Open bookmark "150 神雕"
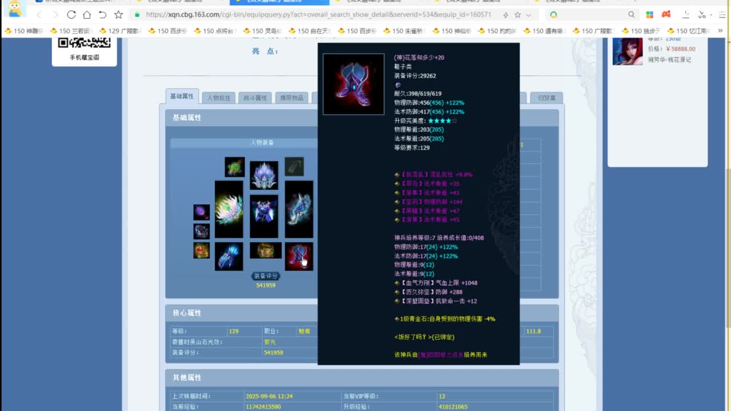 click(x=24, y=31)
